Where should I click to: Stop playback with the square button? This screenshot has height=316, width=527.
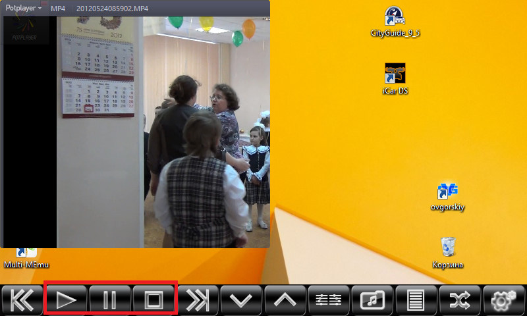pos(154,300)
